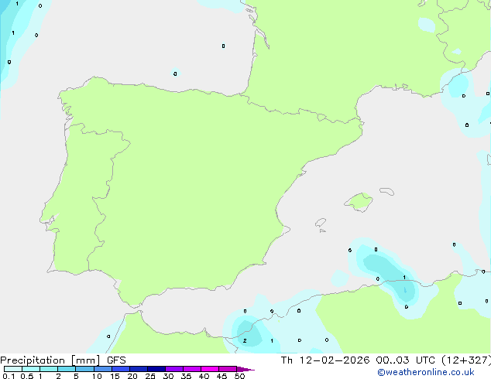Click the '(12+327)' forecast offset text

(x=466, y=360)
